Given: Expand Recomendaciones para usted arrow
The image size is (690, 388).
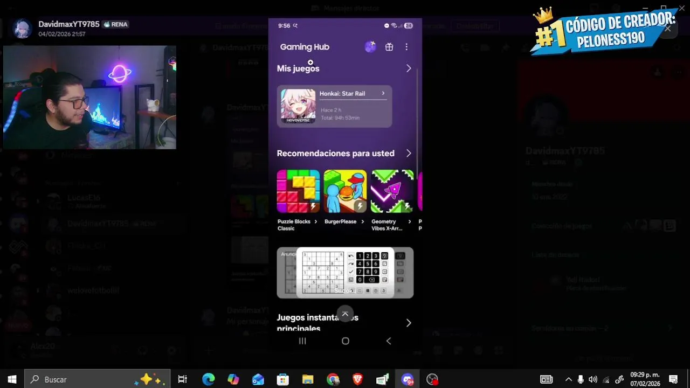Looking at the screenshot, I should pos(409,154).
